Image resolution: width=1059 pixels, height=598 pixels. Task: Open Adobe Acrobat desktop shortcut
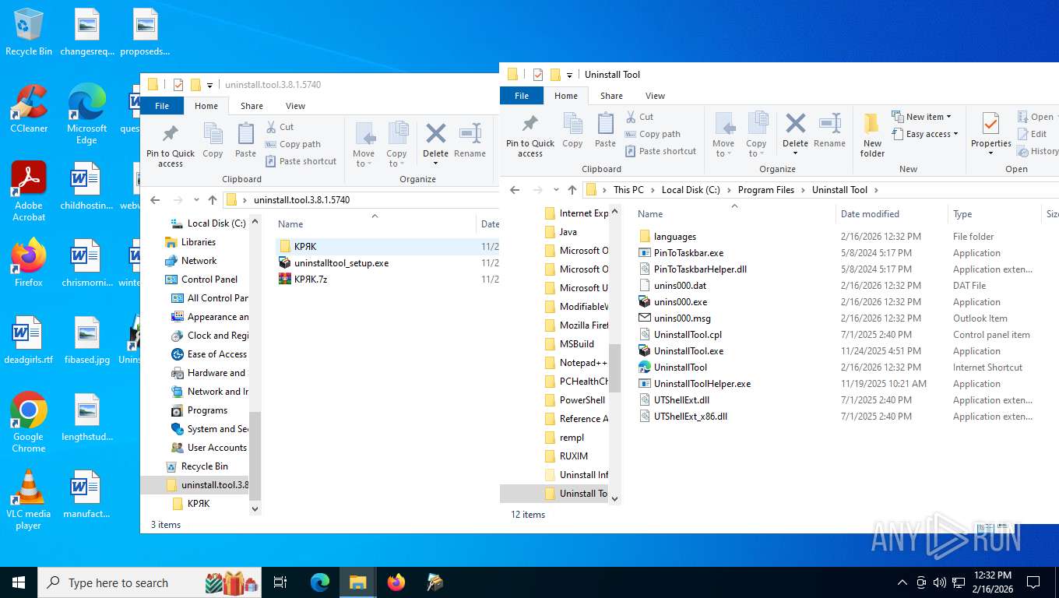29,191
